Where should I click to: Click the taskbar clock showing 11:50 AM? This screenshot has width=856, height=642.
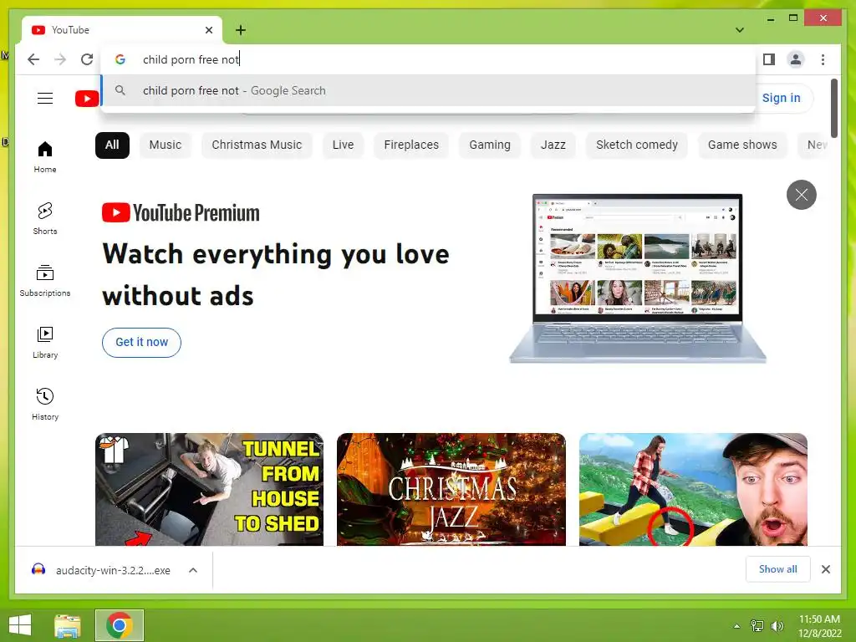[819, 626]
